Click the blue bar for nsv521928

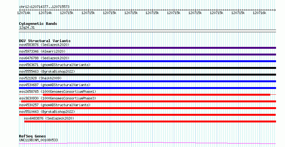pos(147,81)
